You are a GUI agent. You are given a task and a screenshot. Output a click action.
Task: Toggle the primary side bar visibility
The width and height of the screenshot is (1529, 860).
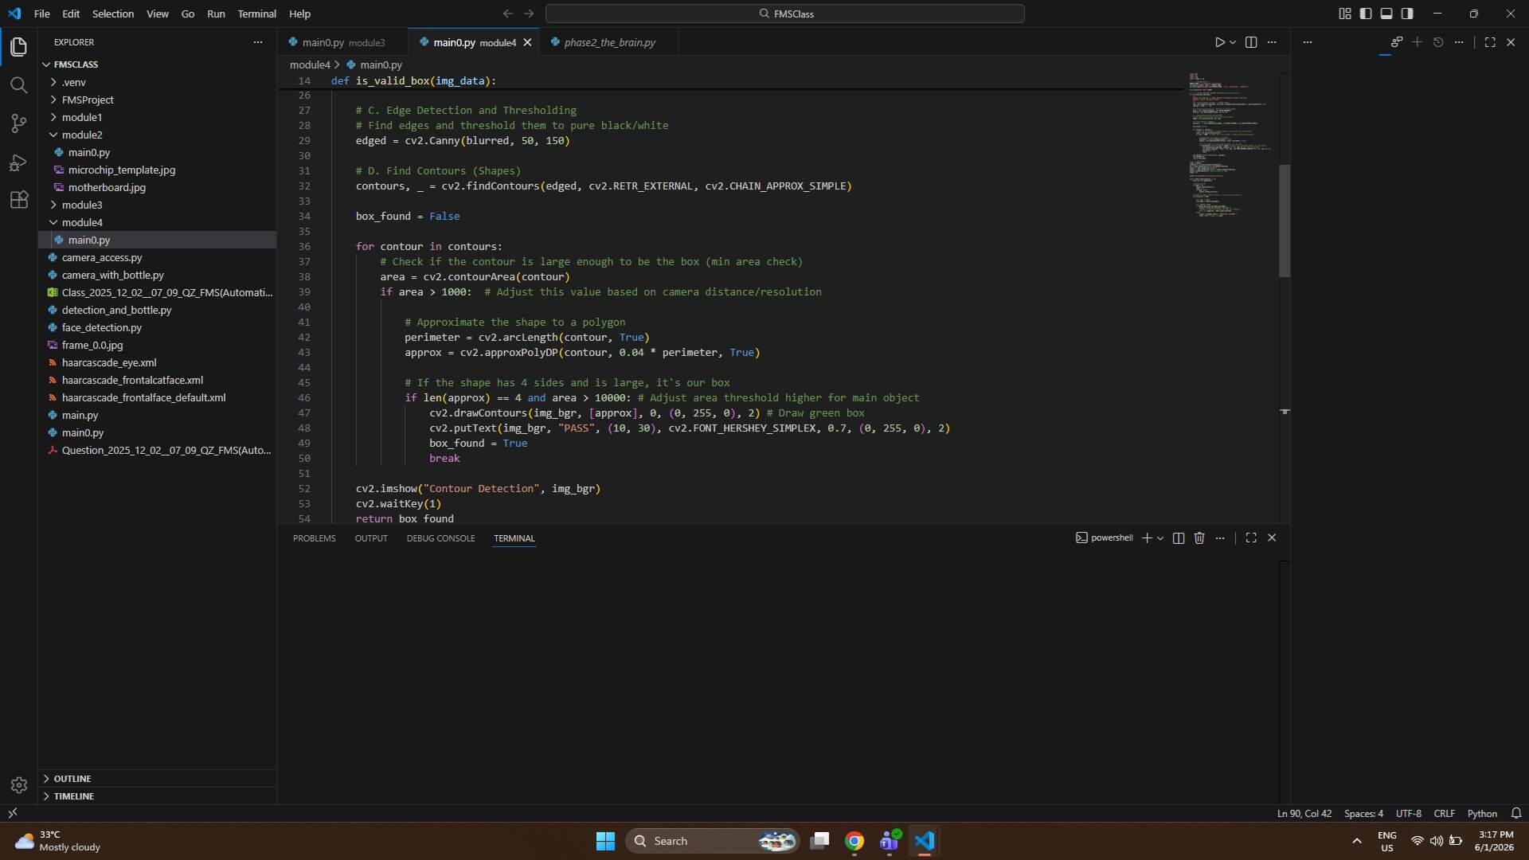pos(1366,14)
